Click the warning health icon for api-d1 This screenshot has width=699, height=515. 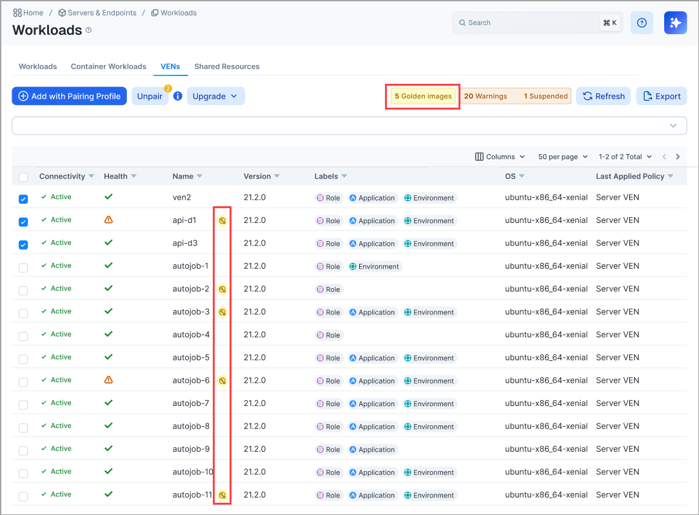click(108, 220)
